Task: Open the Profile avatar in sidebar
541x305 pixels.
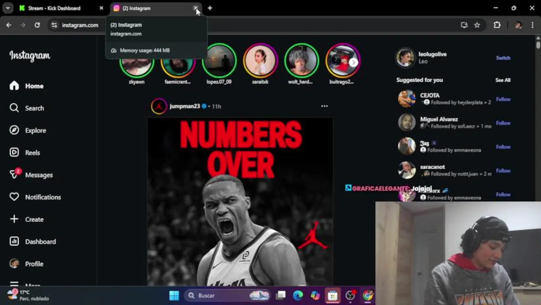Action: click(14, 263)
